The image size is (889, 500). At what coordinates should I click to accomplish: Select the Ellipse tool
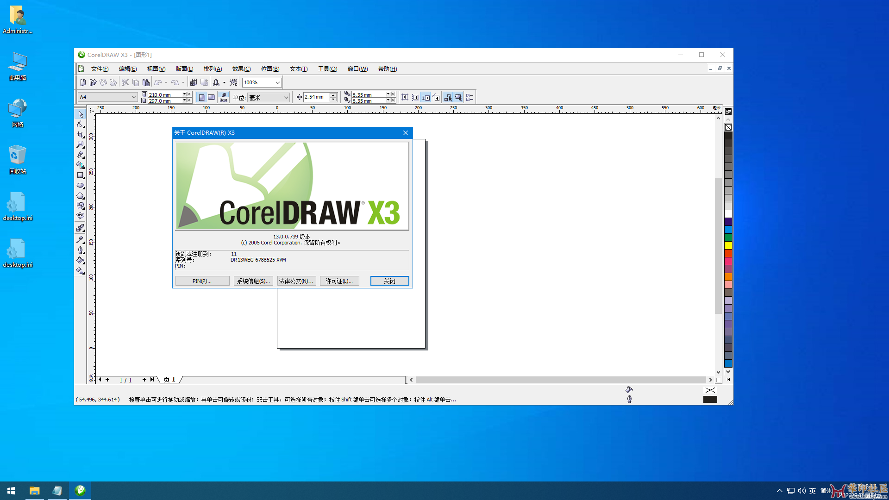[x=80, y=186]
